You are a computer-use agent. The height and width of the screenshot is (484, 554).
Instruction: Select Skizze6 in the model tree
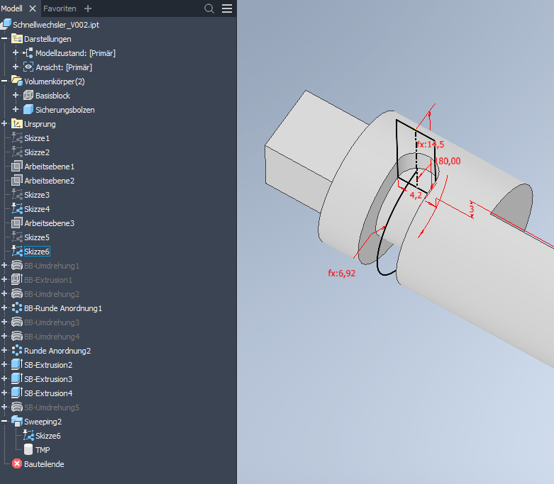coord(37,252)
